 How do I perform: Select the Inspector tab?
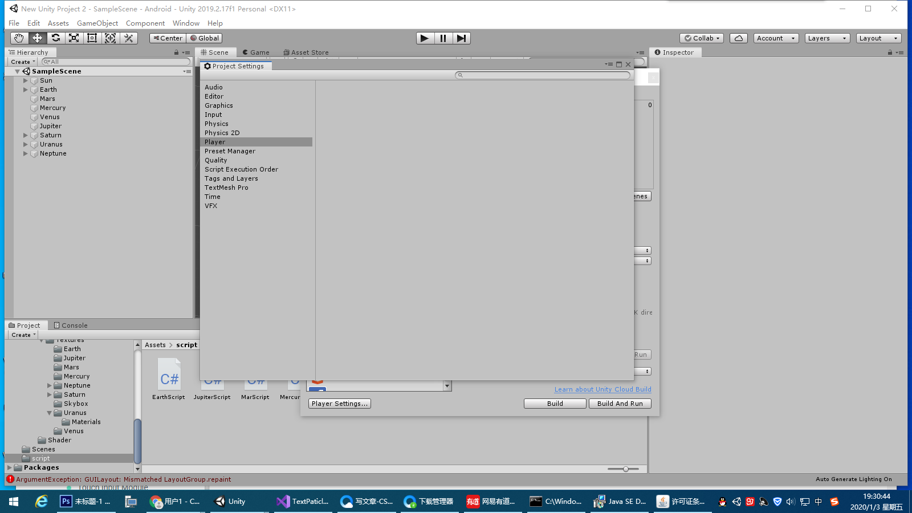(674, 52)
